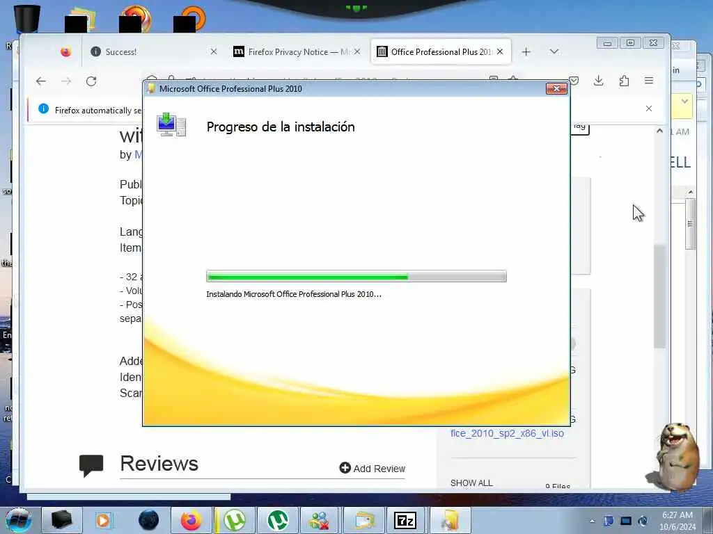Open 7-Zip in the taskbar
The height and width of the screenshot is (534, 713).
pos(406,520)
